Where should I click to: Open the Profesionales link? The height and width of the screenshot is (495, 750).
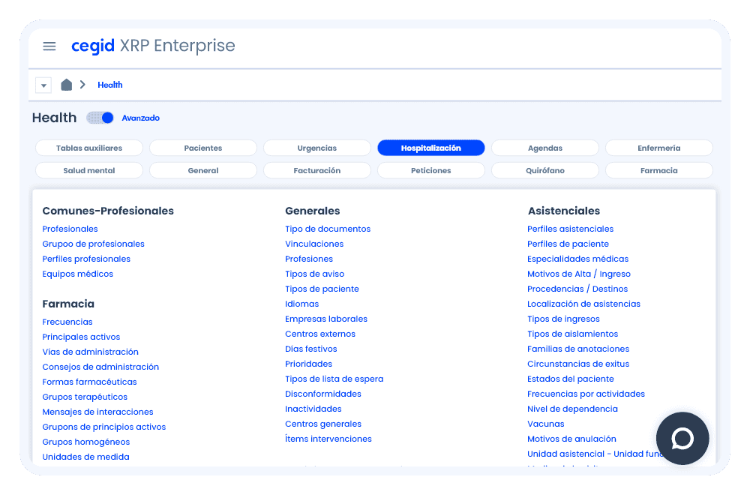click(70, 229)
